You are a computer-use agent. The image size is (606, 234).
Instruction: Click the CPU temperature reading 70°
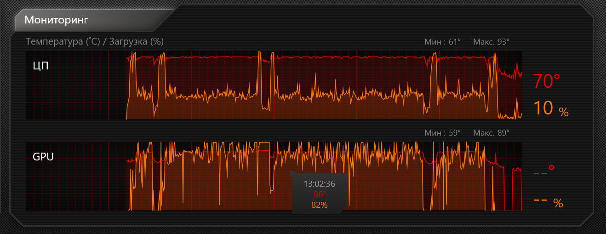(x=547, y=81)
